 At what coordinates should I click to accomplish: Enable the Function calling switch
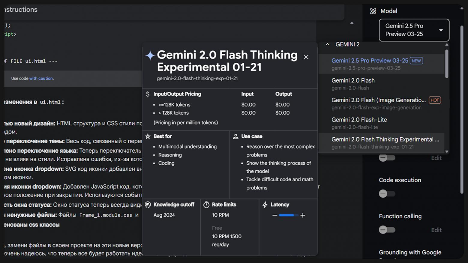click(x=387, y=230)
